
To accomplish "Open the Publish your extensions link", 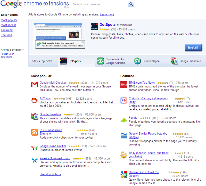I will coord(7,55).
